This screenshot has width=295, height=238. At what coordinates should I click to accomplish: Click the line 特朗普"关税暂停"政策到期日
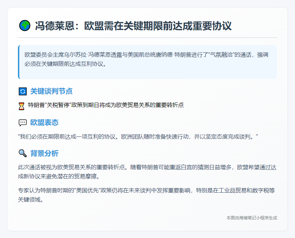[x=106, y=105]
